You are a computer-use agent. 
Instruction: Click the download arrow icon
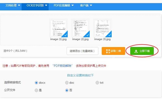[x=136, y=51]
